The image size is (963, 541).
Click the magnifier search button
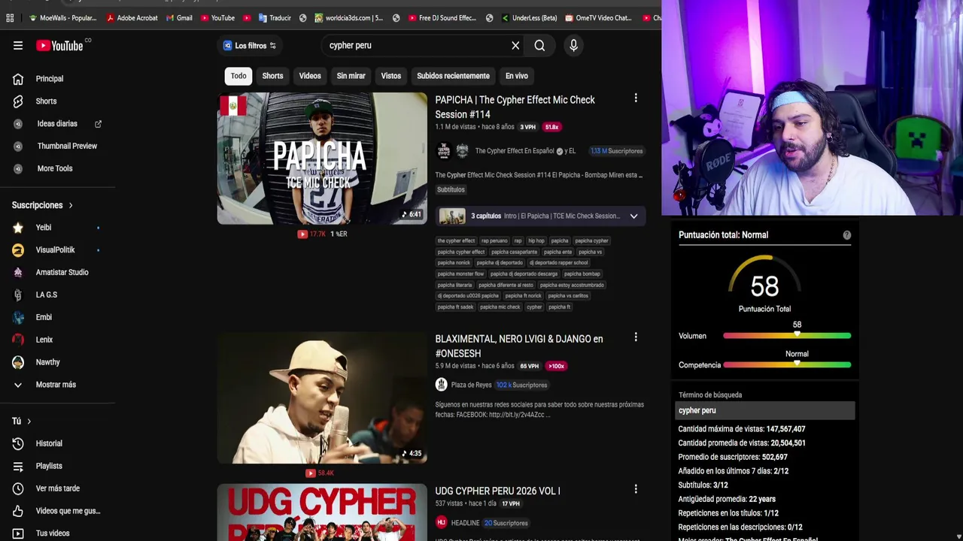click(539, 46)
